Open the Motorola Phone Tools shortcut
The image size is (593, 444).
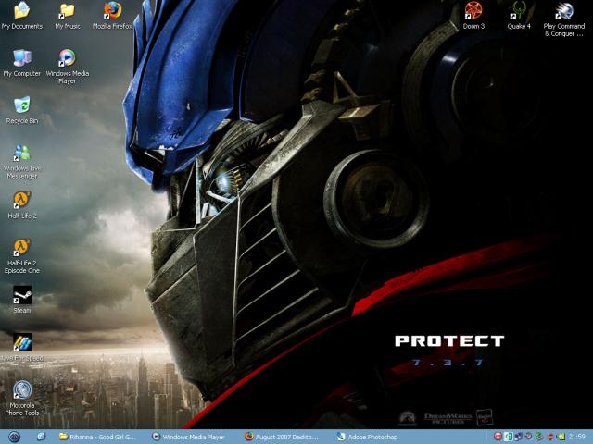(22, 399)
